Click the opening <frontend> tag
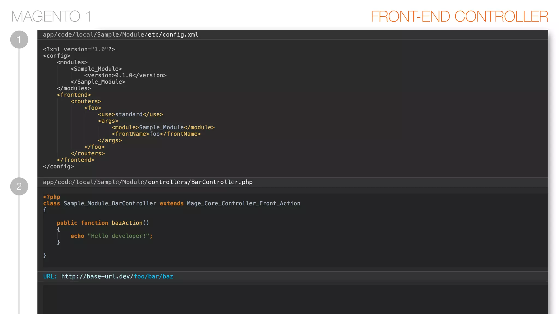The image size is (559, 314). click(74, 95)
